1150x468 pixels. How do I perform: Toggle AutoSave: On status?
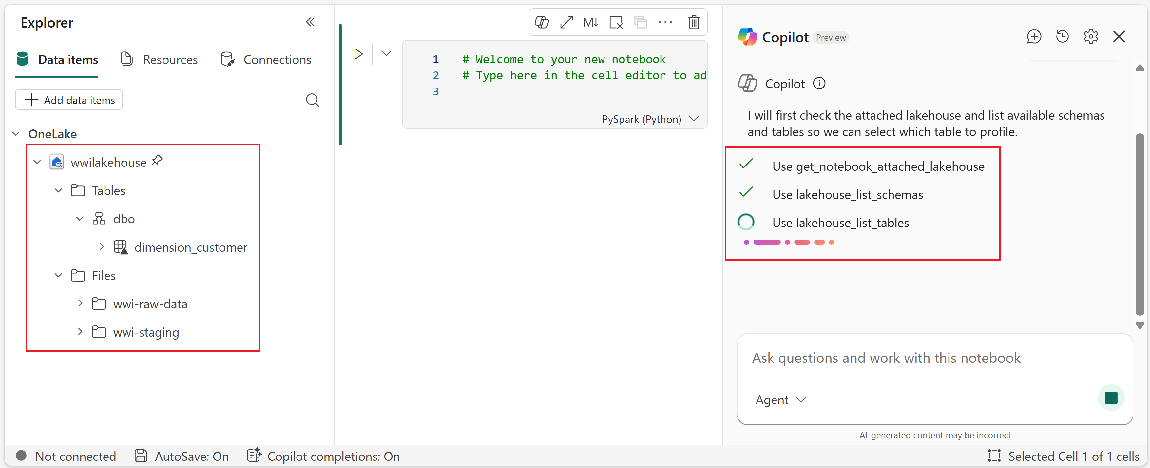click(x=181, y=456)
